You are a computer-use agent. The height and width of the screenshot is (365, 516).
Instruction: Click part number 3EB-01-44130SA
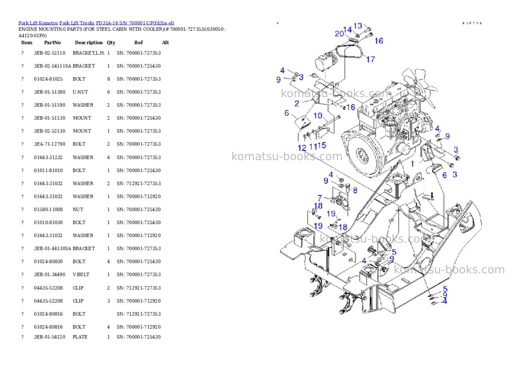(x=52, y=249)
